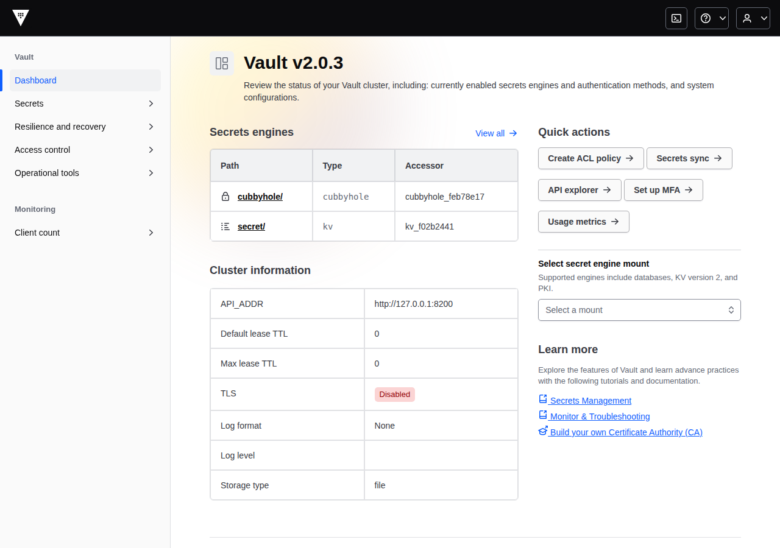The height and width of the screenshot is (548, 780).
Task: Open the help question-mark menu
Action: (x=712, y=18)
